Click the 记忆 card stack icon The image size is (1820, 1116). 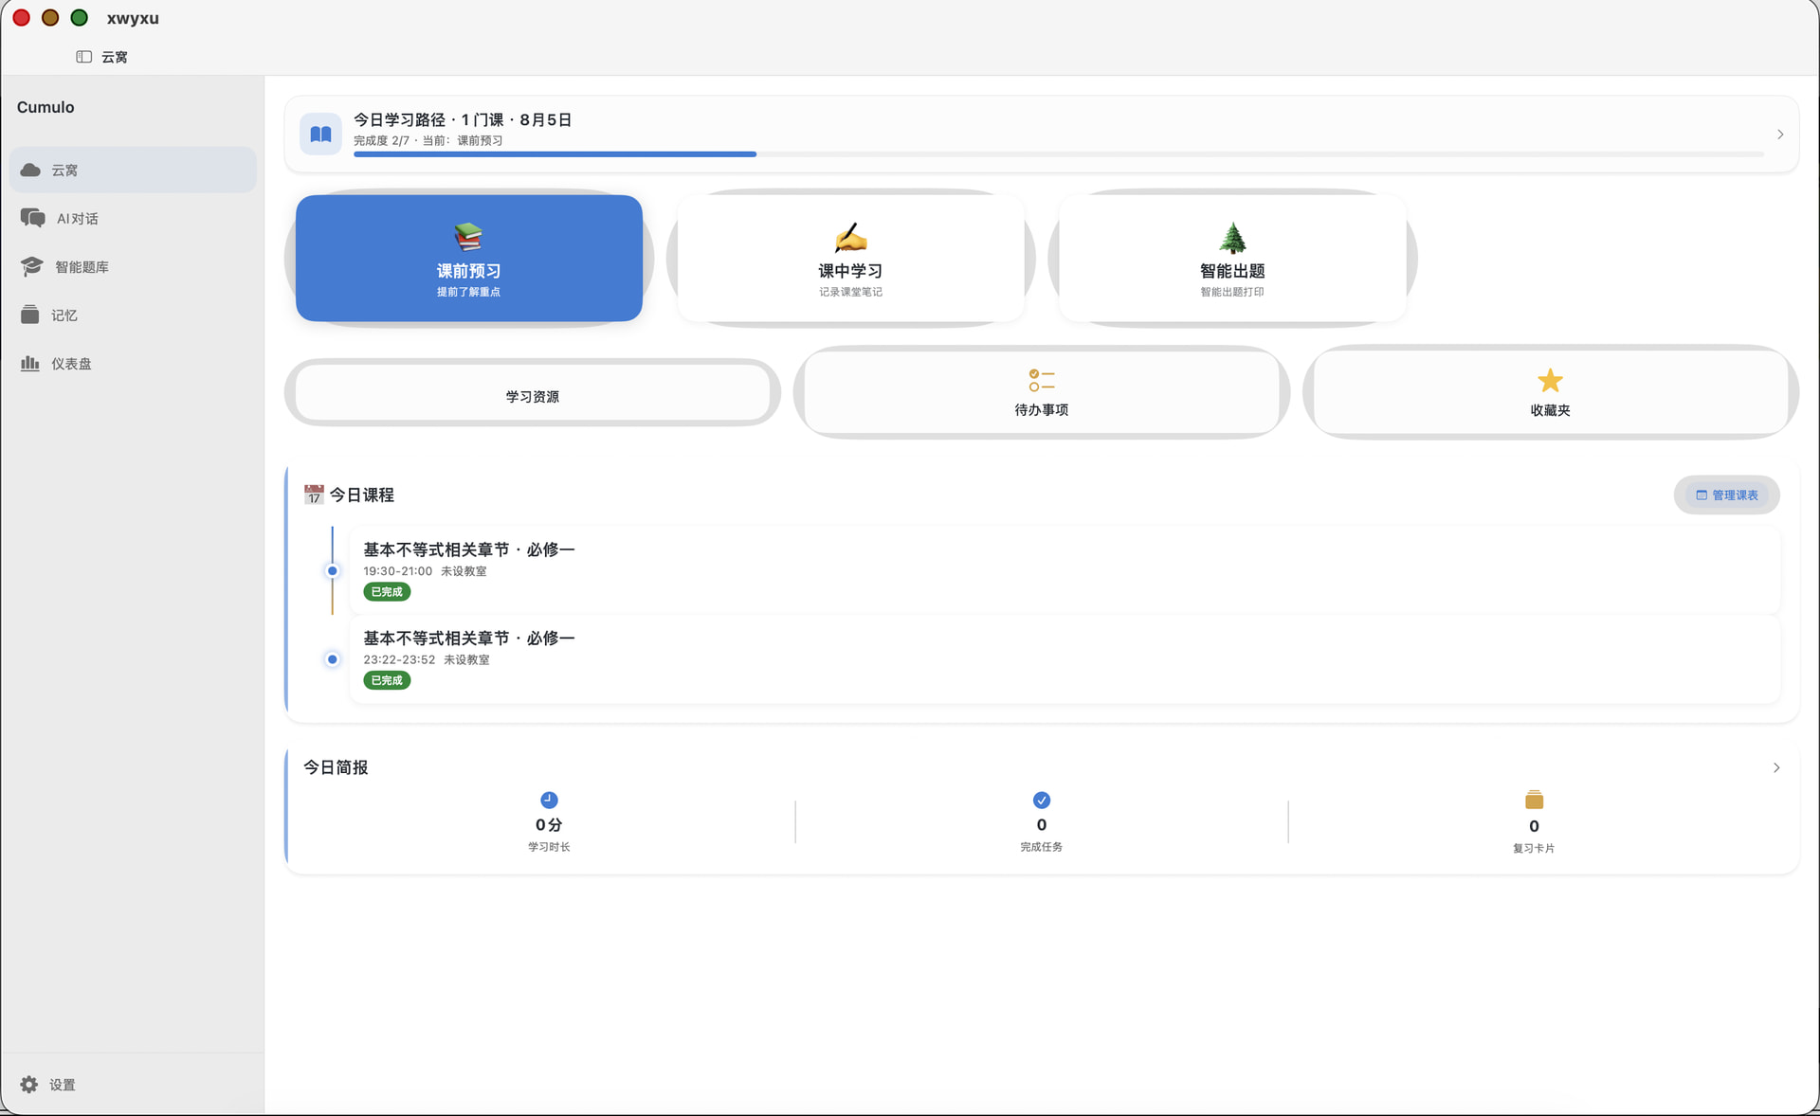(29, 315)
